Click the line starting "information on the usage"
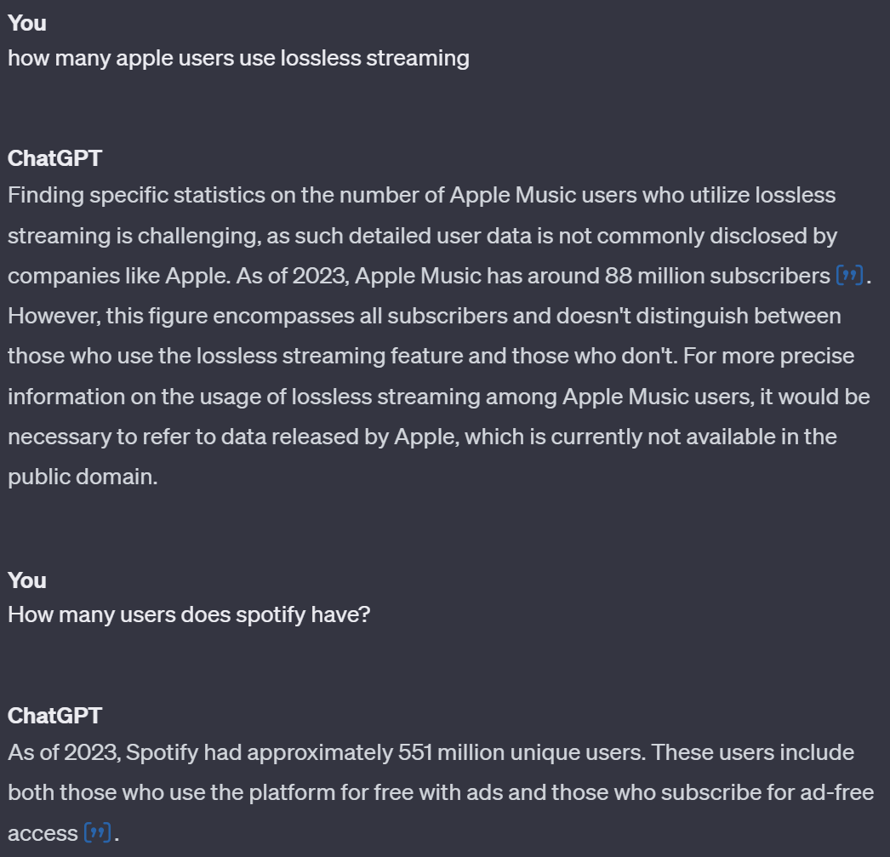Screen dimensions: 890x857 [x=438, y=397]
